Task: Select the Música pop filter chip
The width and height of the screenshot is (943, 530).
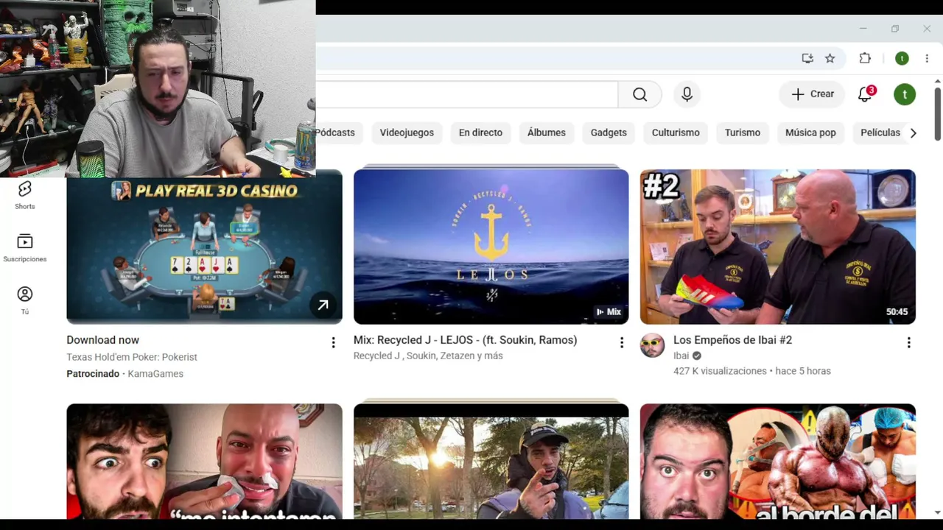Action: coord(810,132)
